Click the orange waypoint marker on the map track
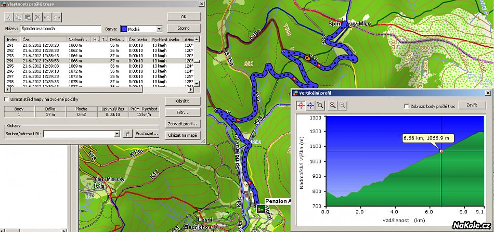The image size is (494, 232). (x=307, y=58)
